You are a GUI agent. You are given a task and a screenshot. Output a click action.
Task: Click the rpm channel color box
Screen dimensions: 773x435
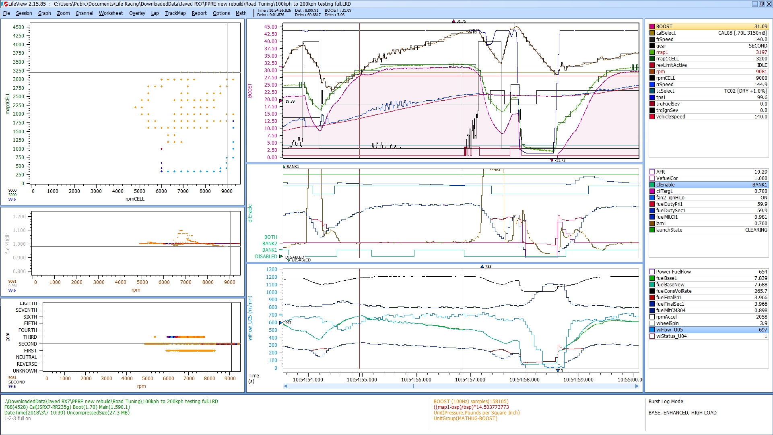(652, 72)
